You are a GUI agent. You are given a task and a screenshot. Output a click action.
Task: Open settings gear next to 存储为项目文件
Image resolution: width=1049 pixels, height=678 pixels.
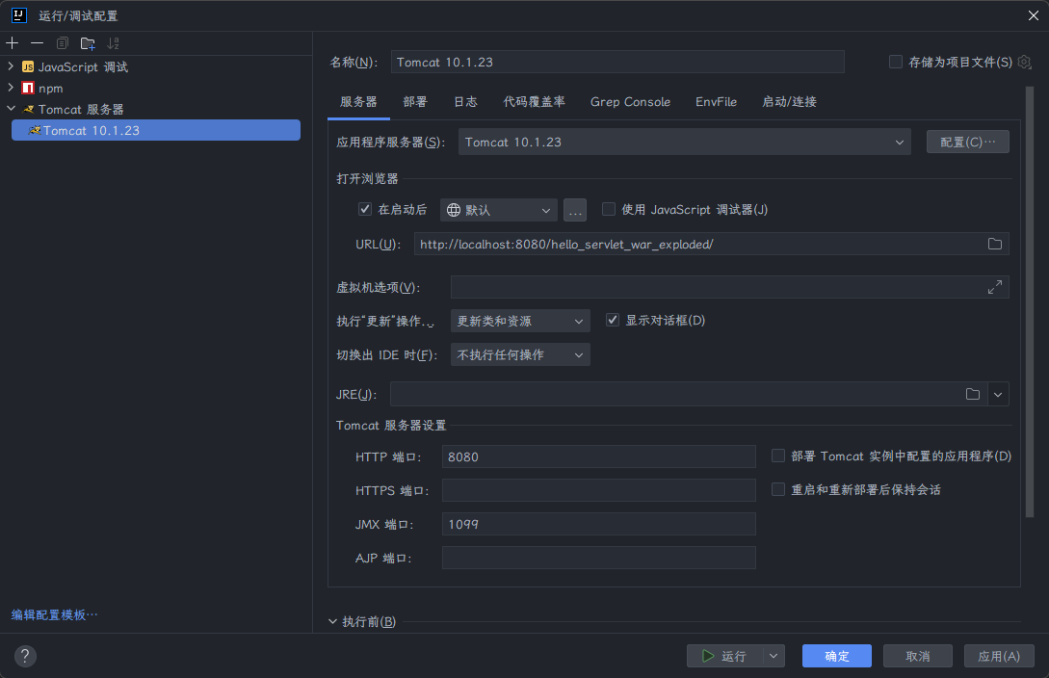coord(1024,63)
